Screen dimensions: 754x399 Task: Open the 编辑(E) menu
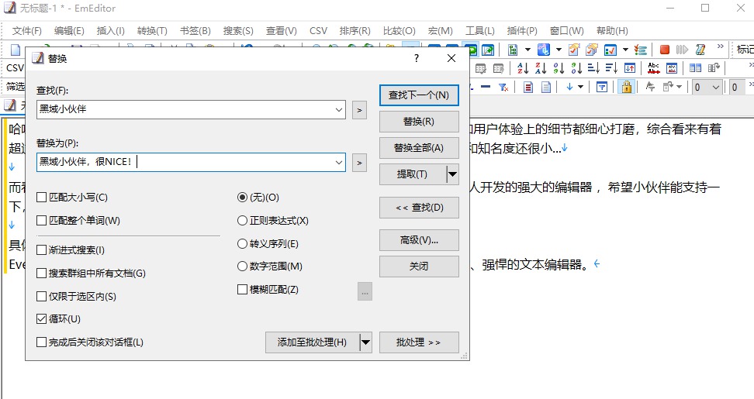point(69,31)
